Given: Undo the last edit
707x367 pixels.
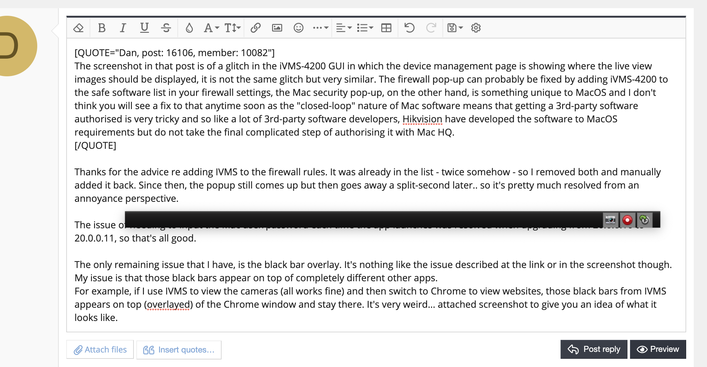Looking at the screenshot, I should click(409, 28).
